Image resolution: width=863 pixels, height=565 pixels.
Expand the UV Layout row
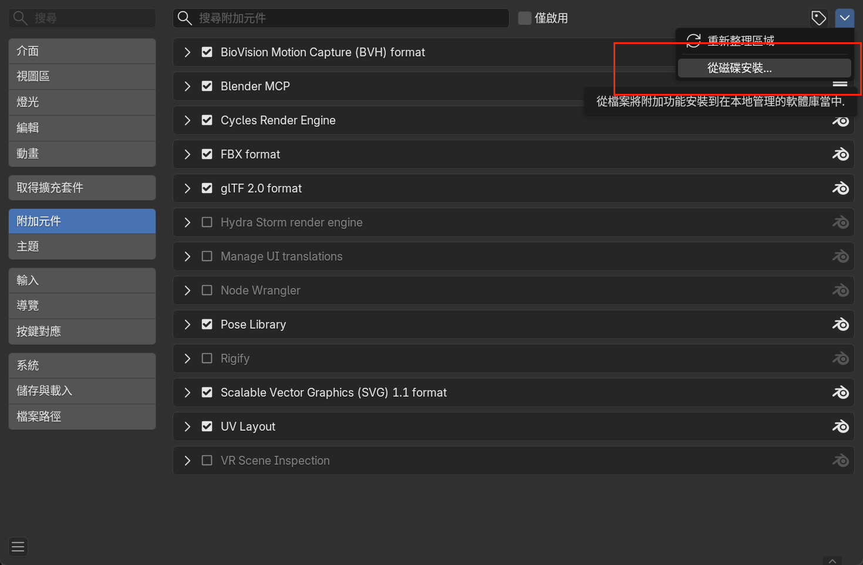click(187, 427)
